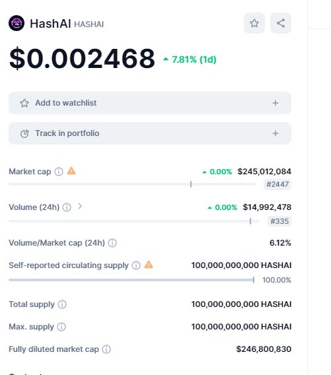This screenshot has width=331, height=375.
Task: Click Max. supply label
Action: tap(31, 327)
